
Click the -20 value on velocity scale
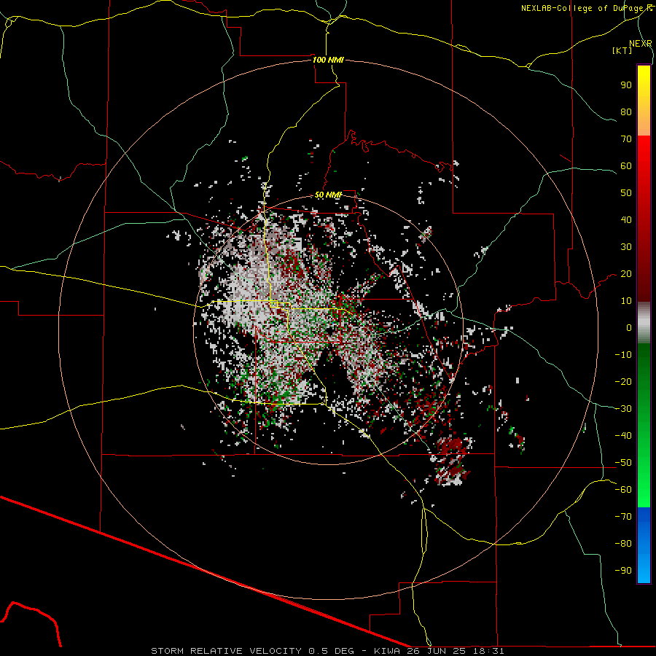[623, 382]
